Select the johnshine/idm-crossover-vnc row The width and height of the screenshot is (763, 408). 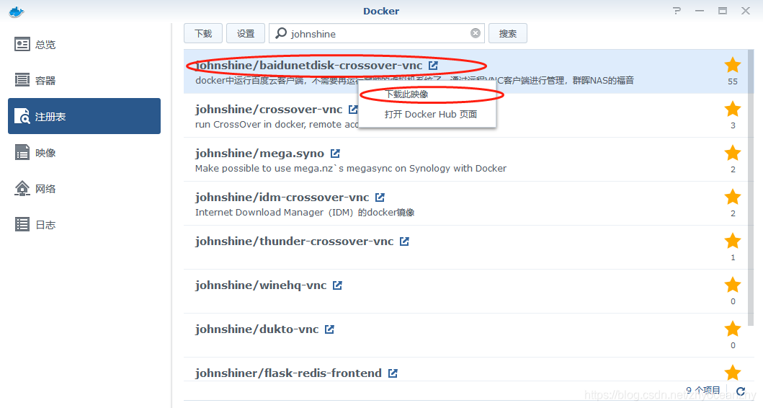(x=465, y=203)
